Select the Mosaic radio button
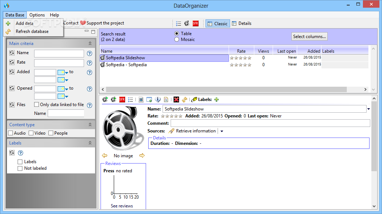This screenshot has width=382, height=214. pos(177,40)
